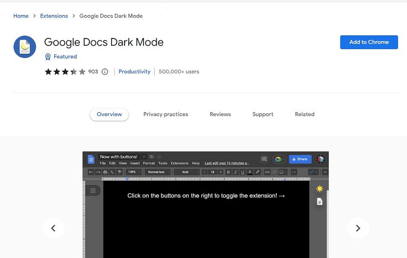Open the View menu in the preview

pyautogui.click(x=123, y=163)
